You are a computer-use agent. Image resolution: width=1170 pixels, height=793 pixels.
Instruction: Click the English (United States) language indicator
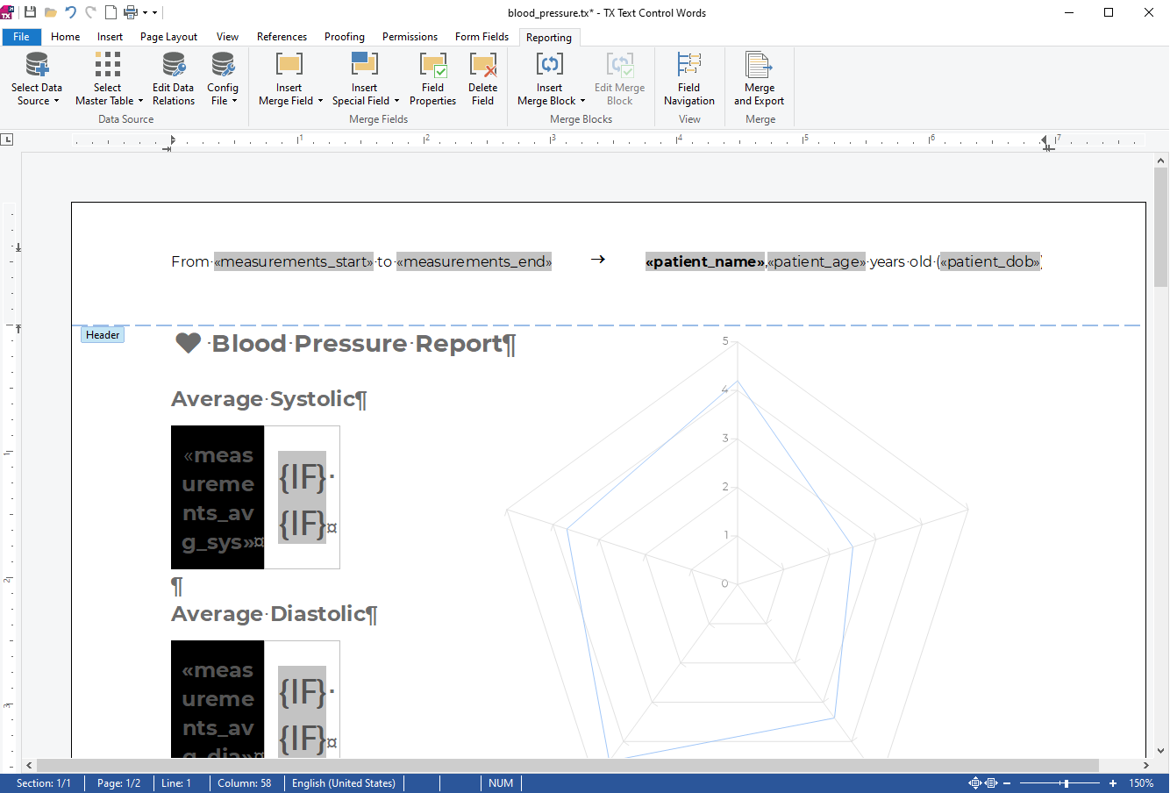pyautogui.click(x=344, y=783)
